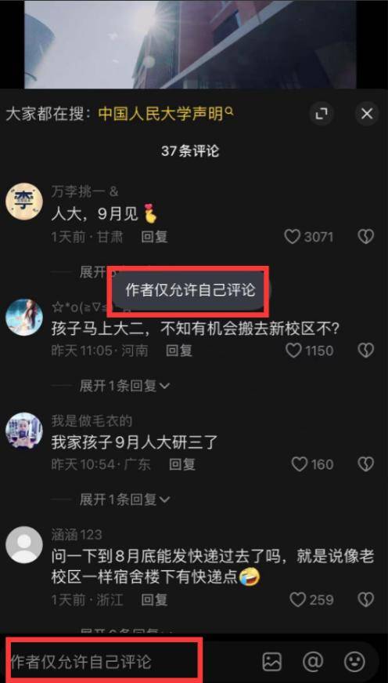The image size is (388, 683).
Task: Open the emoji picker icon
Action: 354,662
